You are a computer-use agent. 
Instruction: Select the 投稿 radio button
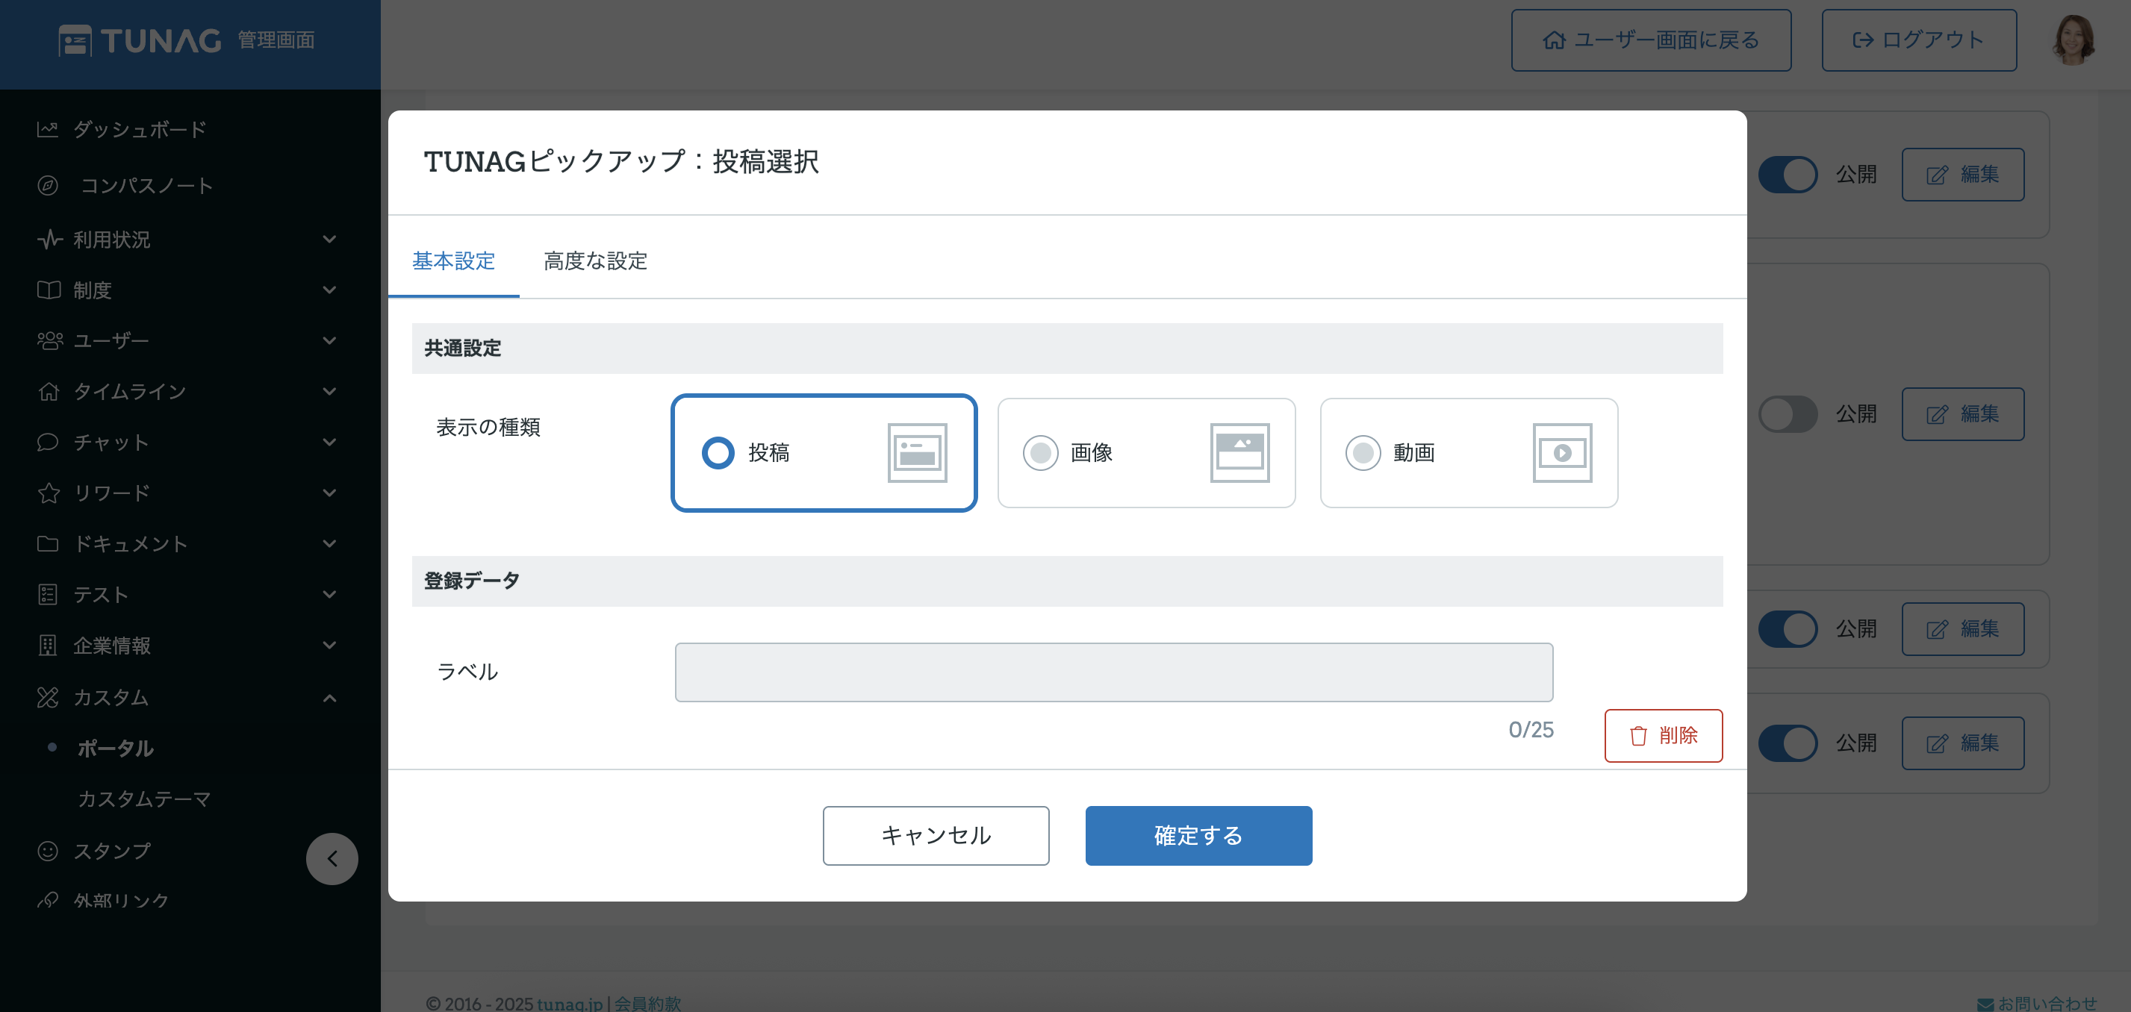pyautogui.click(x=718, y=453)
